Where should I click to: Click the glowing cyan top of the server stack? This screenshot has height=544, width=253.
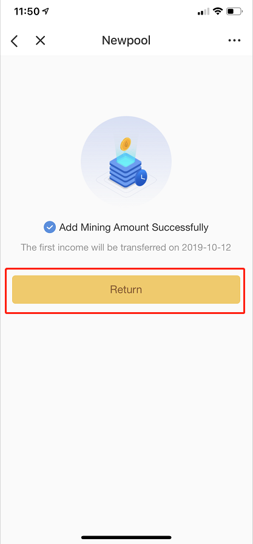click(x=126, y=159)
